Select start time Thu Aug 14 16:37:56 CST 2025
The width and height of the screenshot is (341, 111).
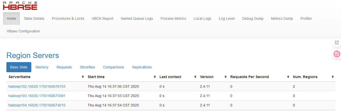(x=113, y=86)
